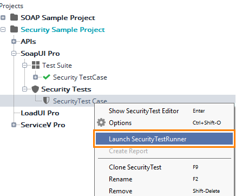Choose Show SecurityTest Editor from context menu
The height and width of the screenshot is (196, 242).
tap(165, 111)
